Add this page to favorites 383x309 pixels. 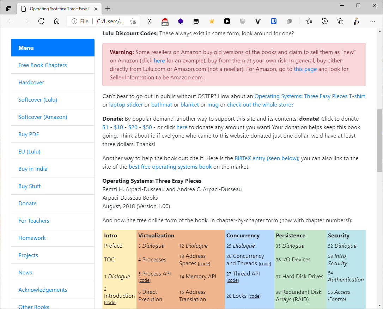[133, 21]
